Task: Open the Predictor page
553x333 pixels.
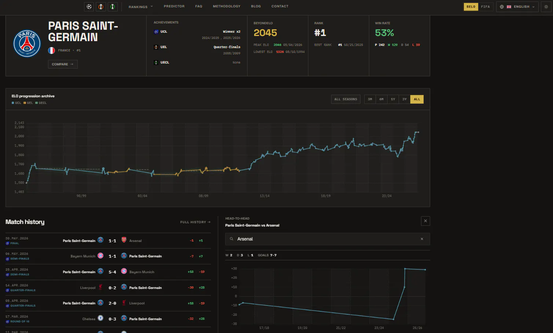Action: (x=174, y=6)
